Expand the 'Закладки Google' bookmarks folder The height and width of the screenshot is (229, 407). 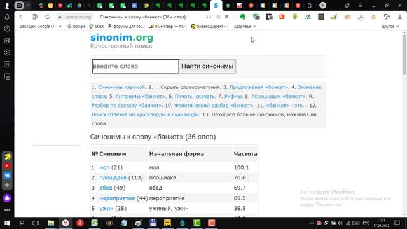click(x=41, y=27)
